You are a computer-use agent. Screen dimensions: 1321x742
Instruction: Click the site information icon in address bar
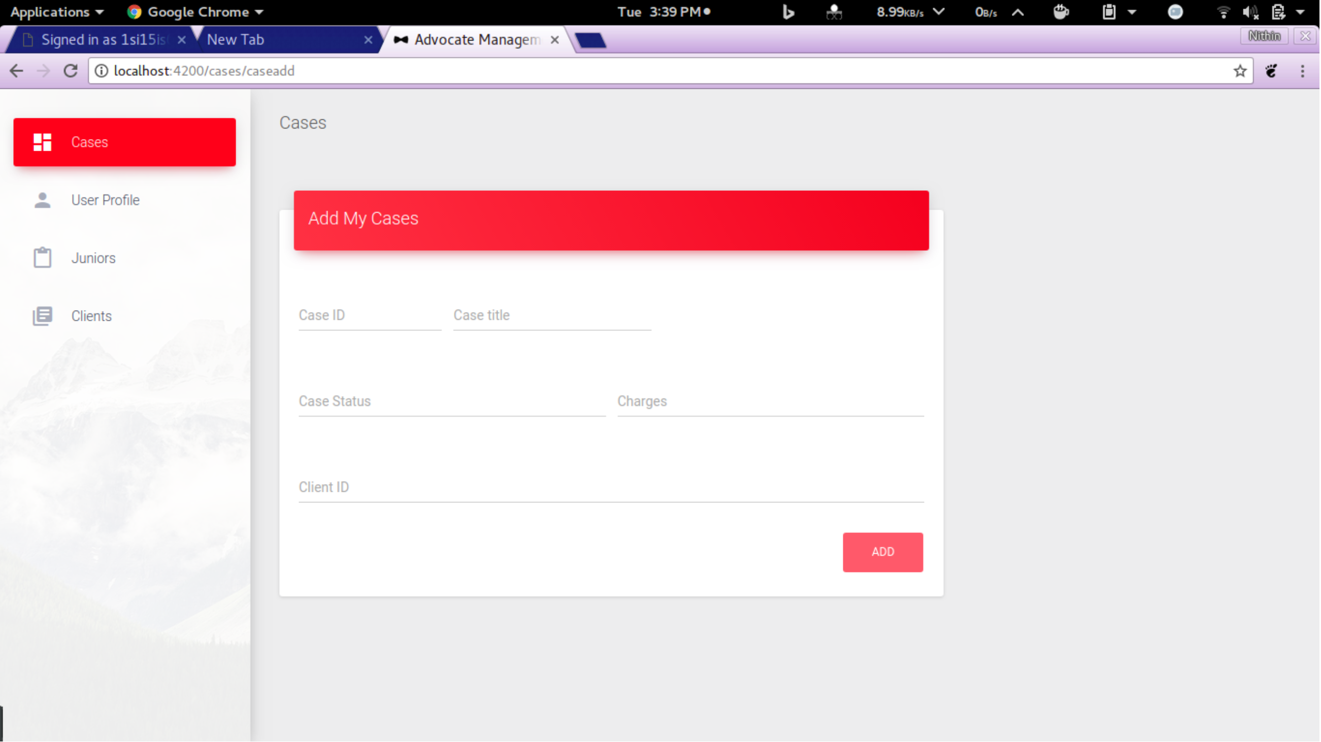[x=102, y=71]
